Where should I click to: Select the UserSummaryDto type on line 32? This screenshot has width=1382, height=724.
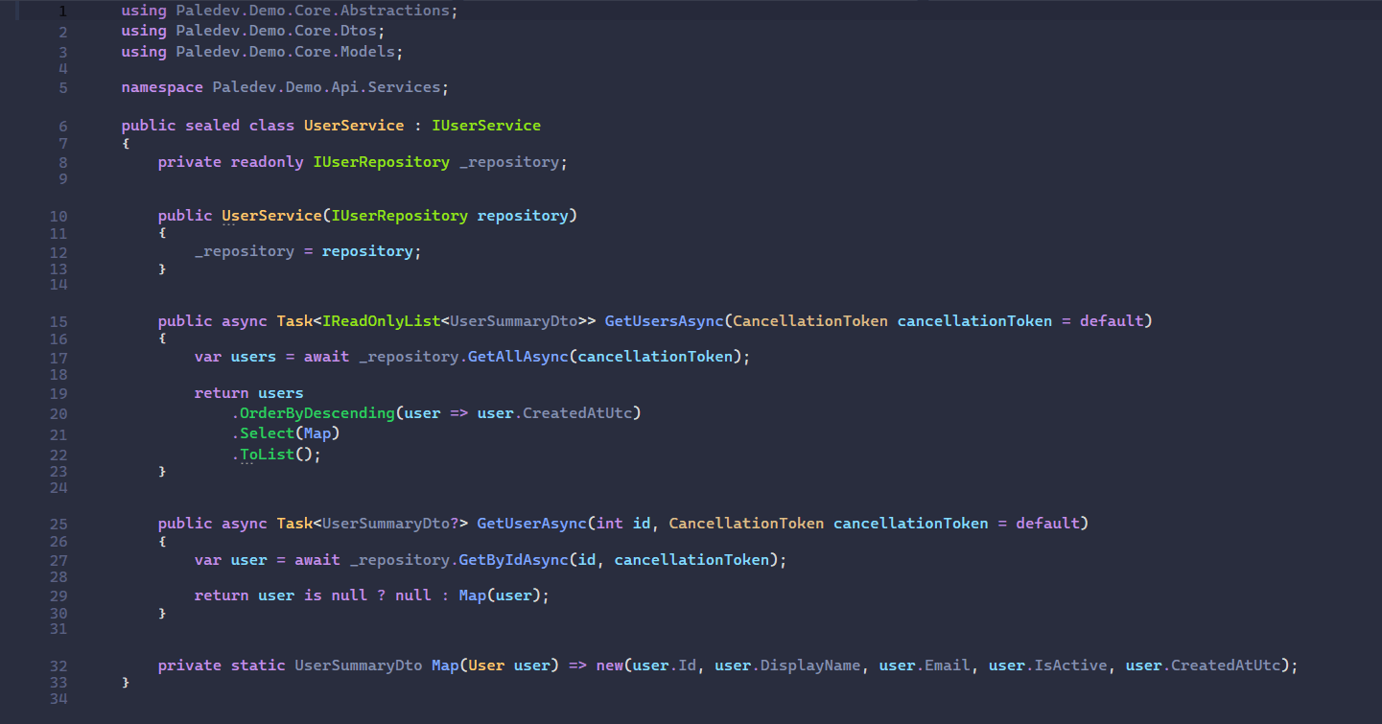coord(358,665)
